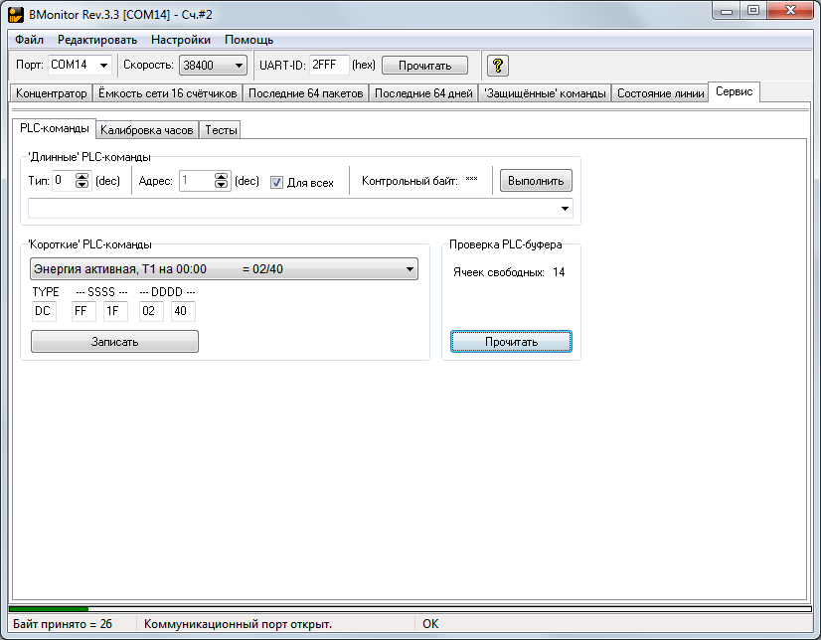The width and height of the screenshot is (821, 640).
Task: Click the DDDD field containing 02
Action: pyautogui.click(x=151, y=311)
